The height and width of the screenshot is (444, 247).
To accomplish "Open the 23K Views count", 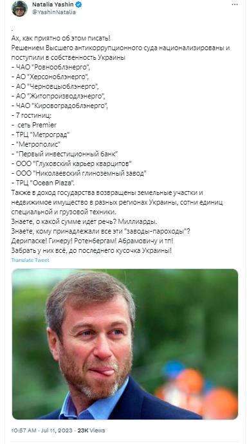I will 91,430.
